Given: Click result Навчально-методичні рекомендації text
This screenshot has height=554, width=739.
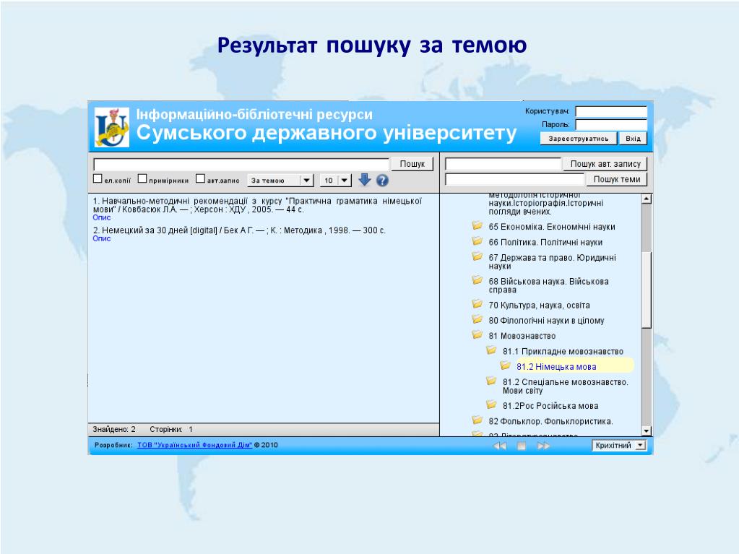Looking at the screenshot, I should 257,205.
